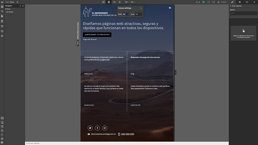Open the share project icon
Viewport: 258px width, 145px height.
[214, 2]
